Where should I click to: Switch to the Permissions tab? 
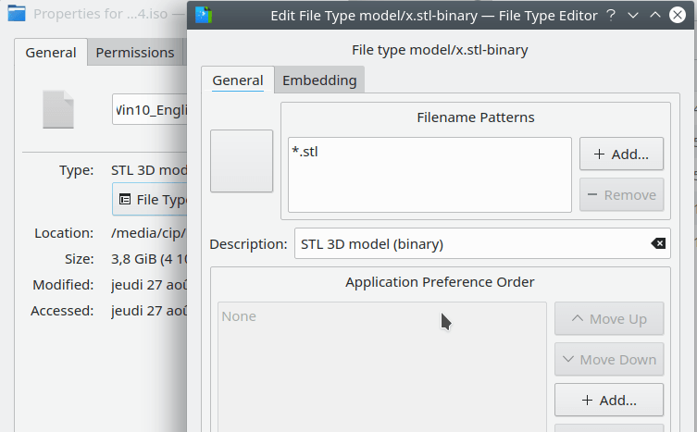[x=135, y=53]
